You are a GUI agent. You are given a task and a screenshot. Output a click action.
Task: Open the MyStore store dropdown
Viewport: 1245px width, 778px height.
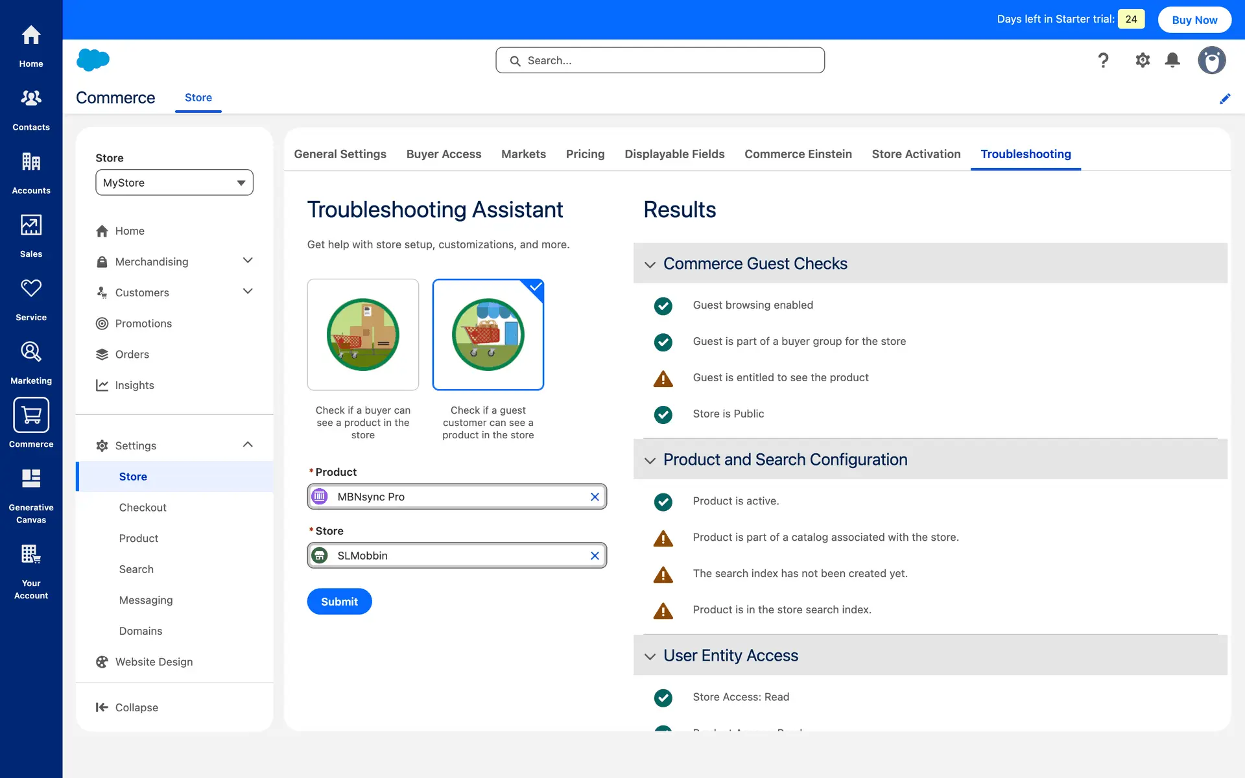click(x=174, y=183)
